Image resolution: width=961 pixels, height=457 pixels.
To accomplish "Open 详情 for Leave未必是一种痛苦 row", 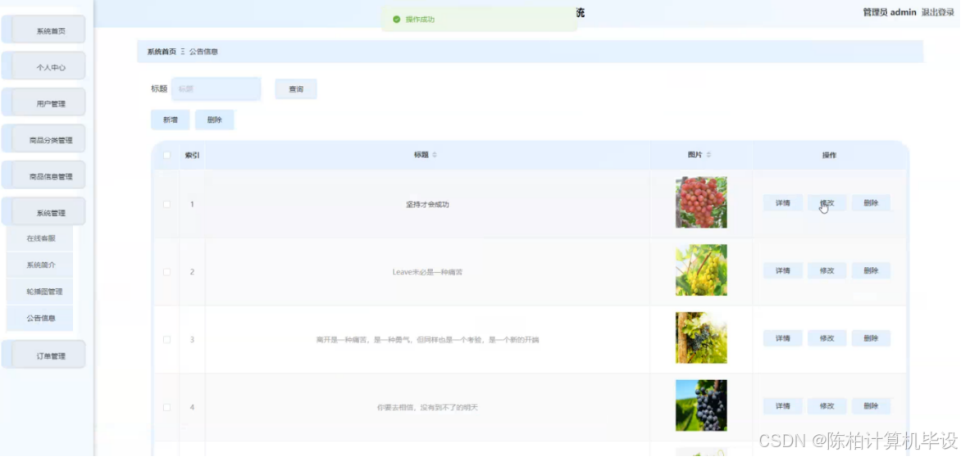I will pyautogui.click(x=782, y=270).
